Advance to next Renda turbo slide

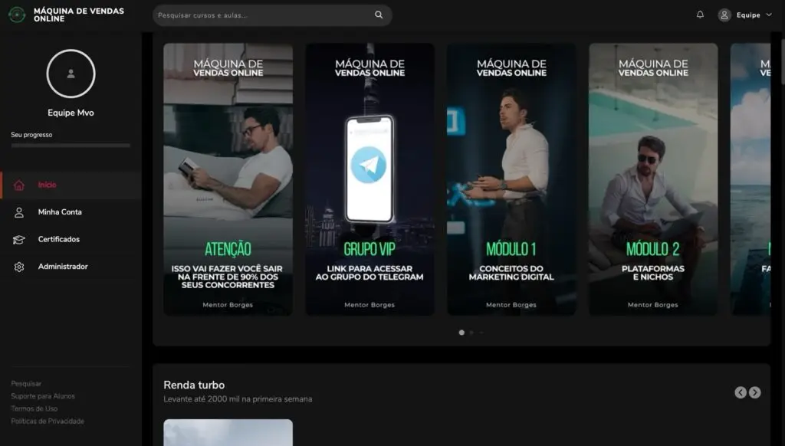click(755, 392)
